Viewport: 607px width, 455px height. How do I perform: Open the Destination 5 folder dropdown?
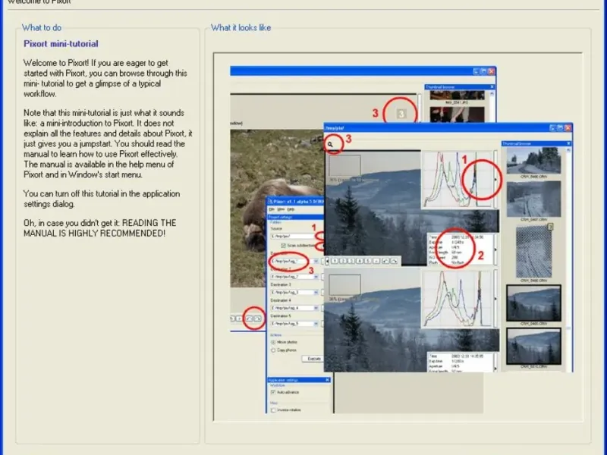[x=316, y=324]
